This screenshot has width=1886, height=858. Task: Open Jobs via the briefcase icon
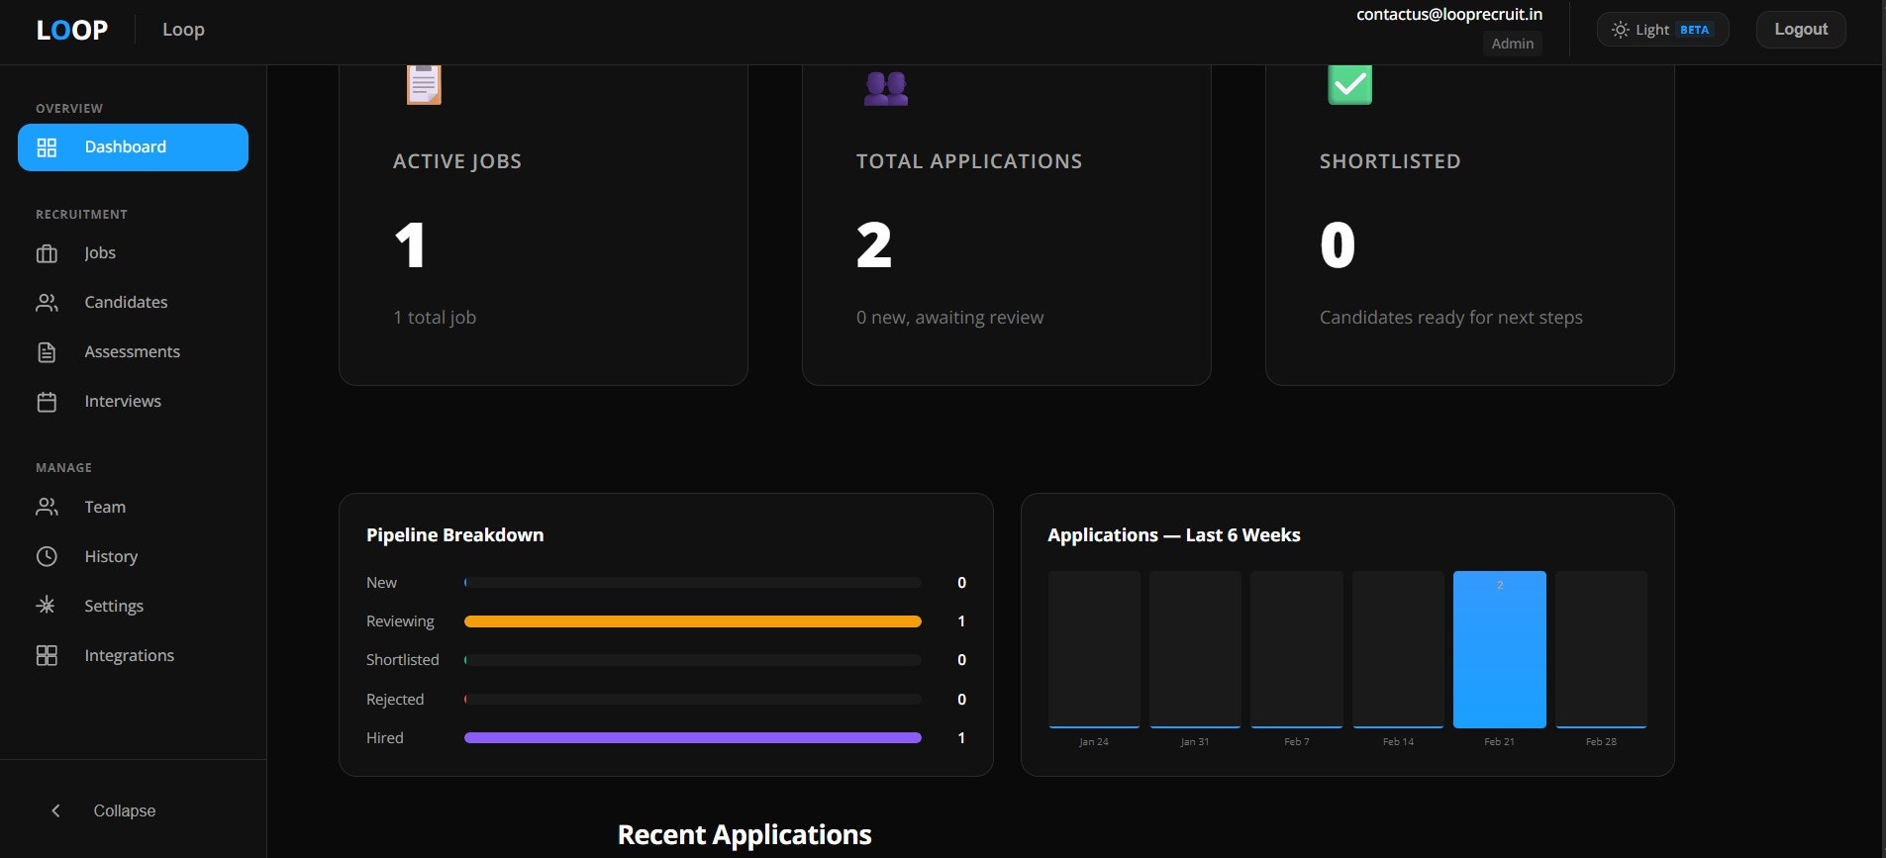coord(47,253)
